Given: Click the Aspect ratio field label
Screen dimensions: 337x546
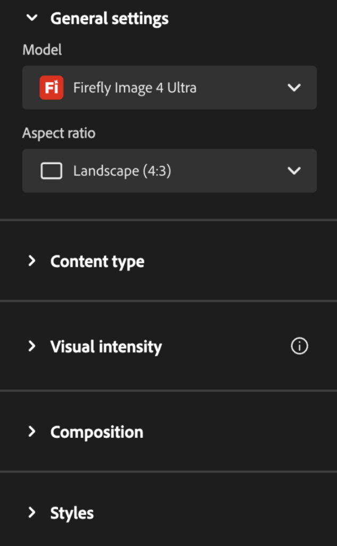Looking at the screenshot, I should point(59,133).
